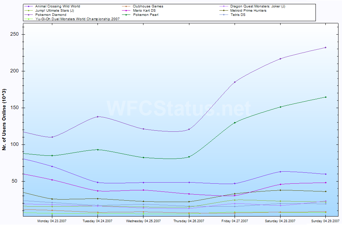Click the 'Saturday 04.28.2007' axis label
342x225 pixels.
(280, 221)
